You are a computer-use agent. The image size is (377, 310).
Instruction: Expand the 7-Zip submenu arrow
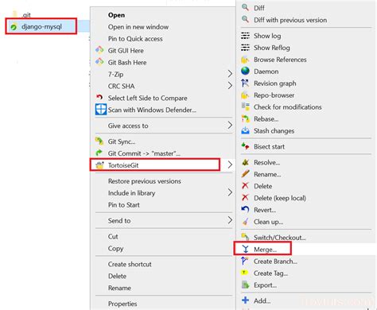coord(230,74)
